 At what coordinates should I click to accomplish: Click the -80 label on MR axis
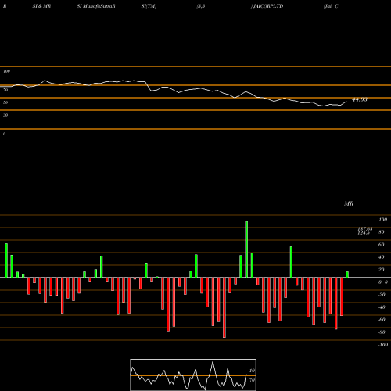[382, 332]
